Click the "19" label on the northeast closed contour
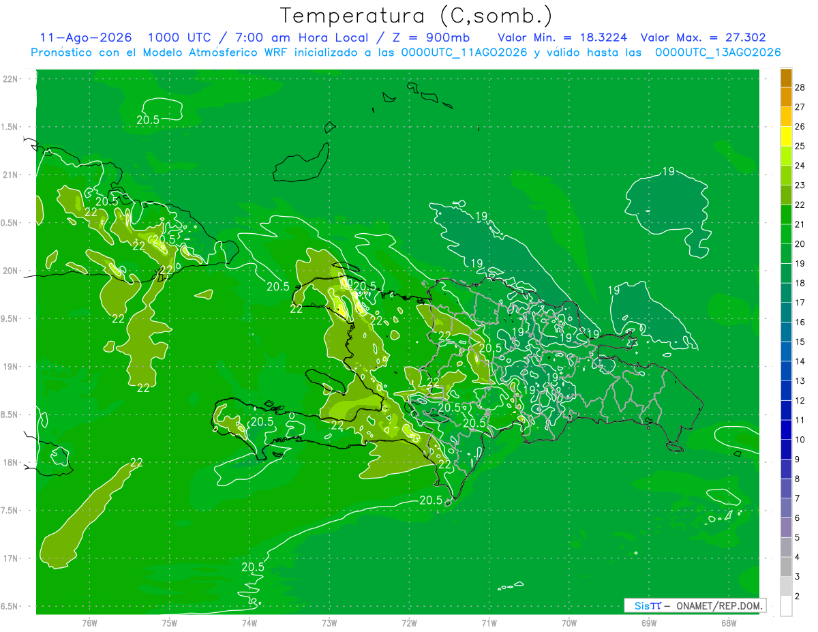 coord(669,171)
